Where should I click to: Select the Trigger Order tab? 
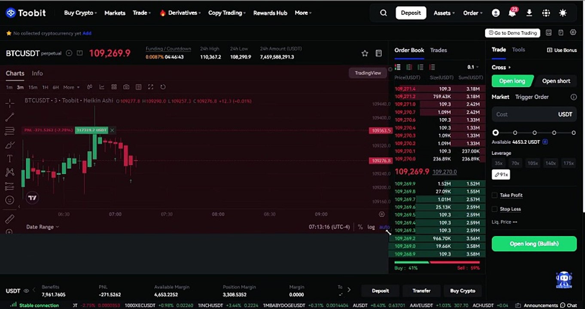[x=532, y=97]
